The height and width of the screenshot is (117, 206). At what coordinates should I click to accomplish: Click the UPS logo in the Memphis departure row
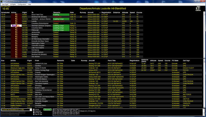pyautogui.click(x=16, y=37)
